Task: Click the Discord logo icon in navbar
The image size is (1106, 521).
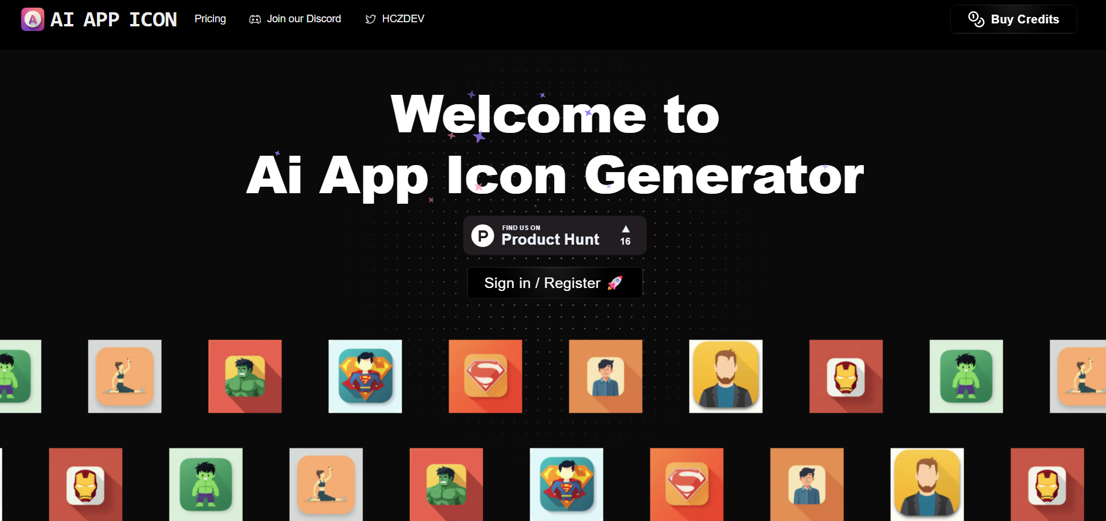Action: [x=255, y=19]
